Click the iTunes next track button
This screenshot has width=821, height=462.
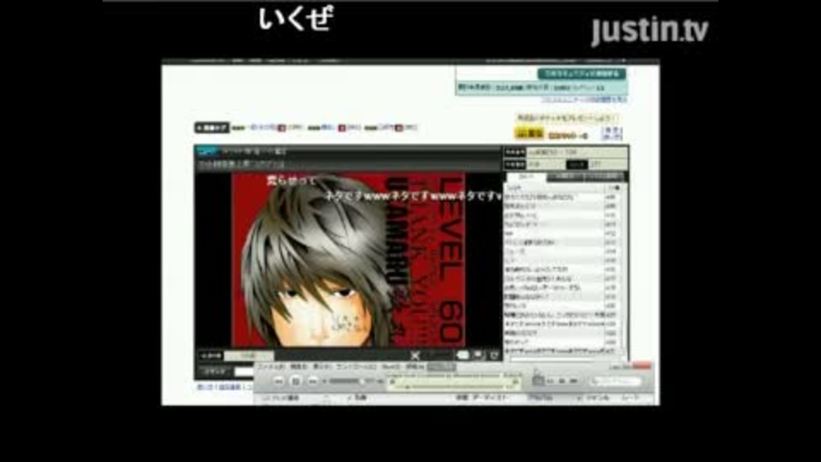pos(313,382)
